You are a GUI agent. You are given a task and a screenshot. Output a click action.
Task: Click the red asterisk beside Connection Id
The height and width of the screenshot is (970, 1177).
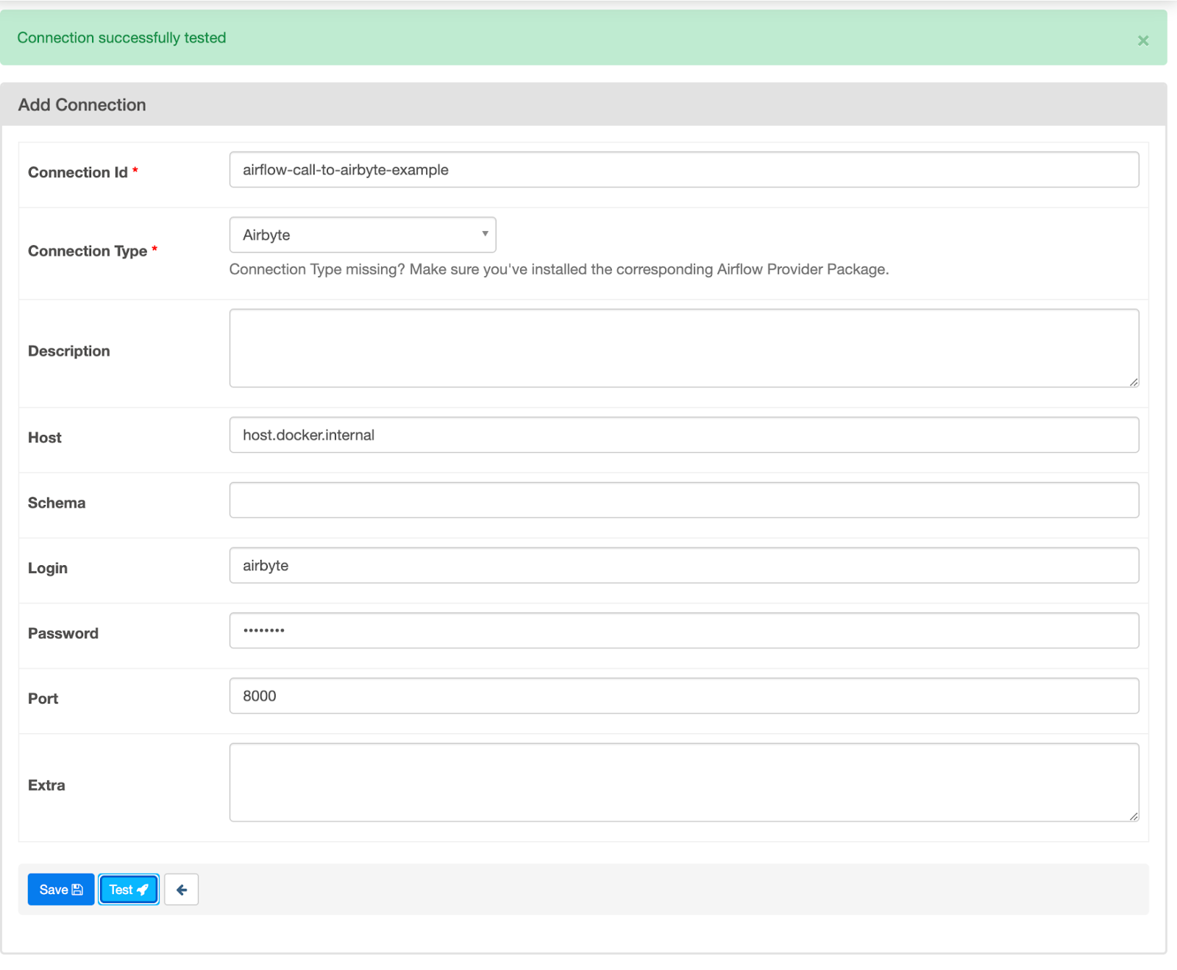(135, 171)
